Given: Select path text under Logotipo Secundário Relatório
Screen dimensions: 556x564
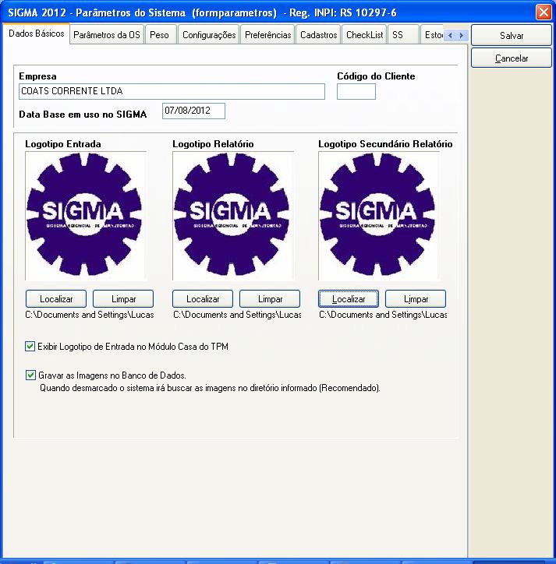Looking at the screenshot, I should pyautogui.click(x=383, y=315).
